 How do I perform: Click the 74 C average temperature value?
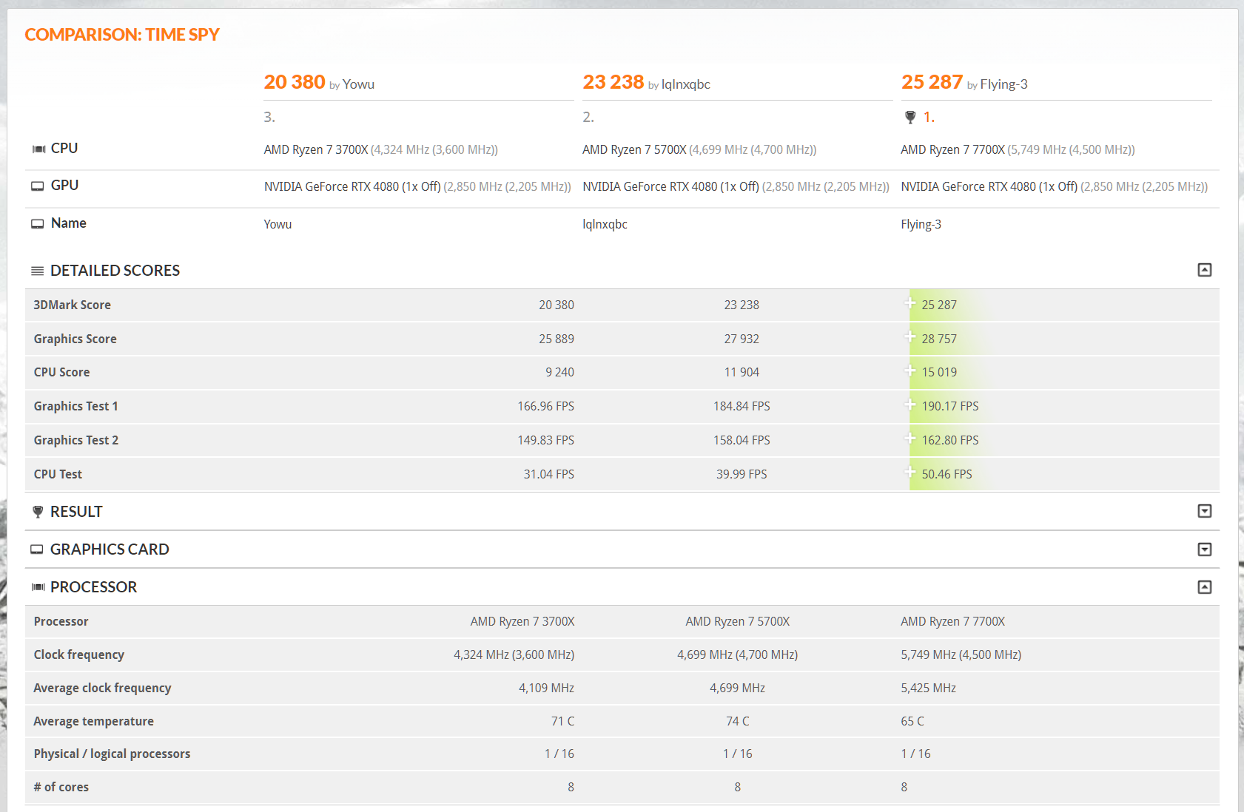point(738,721)
